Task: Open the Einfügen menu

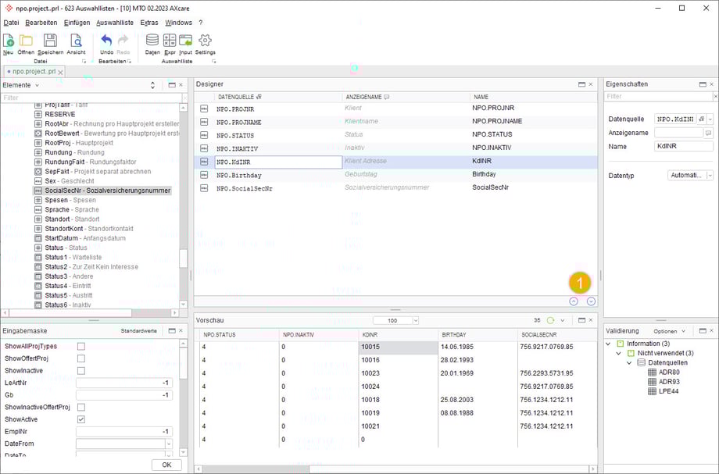Action: (77, 23)
